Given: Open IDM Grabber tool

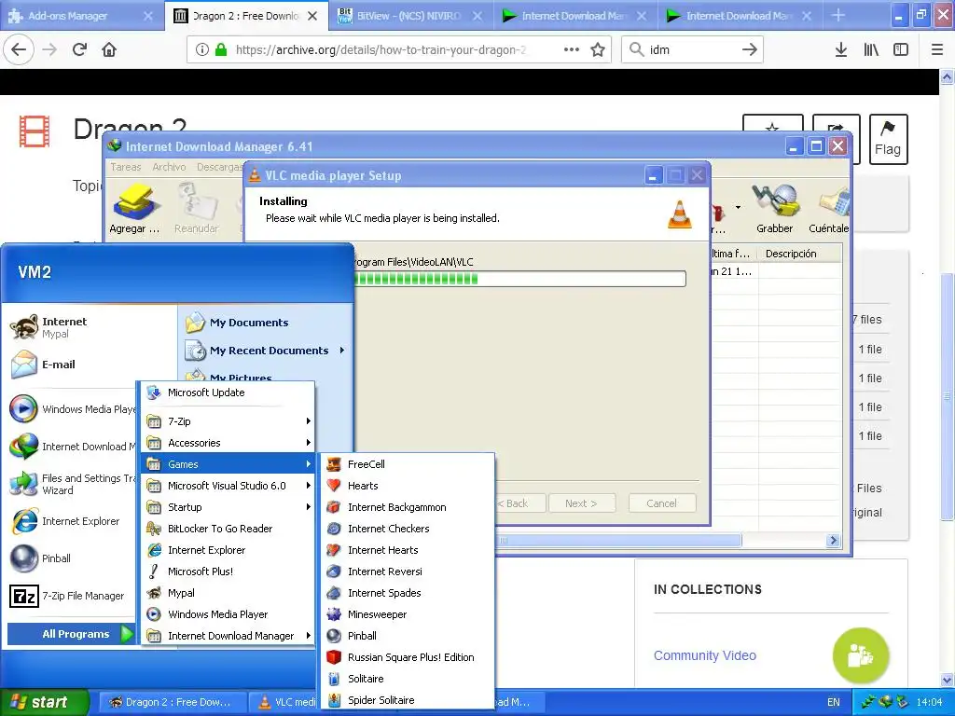Looking at the screenshot, I should click(775, 209).
